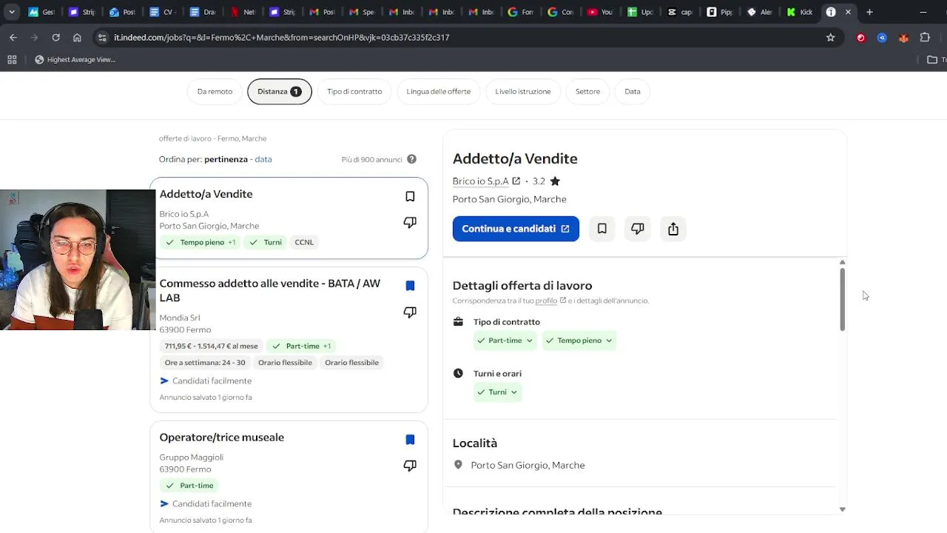Image resolution: width=947 pixels, height=533 pixels.
Task: Expand the Turni preference chip in details
Action: [x=497, y=392]
